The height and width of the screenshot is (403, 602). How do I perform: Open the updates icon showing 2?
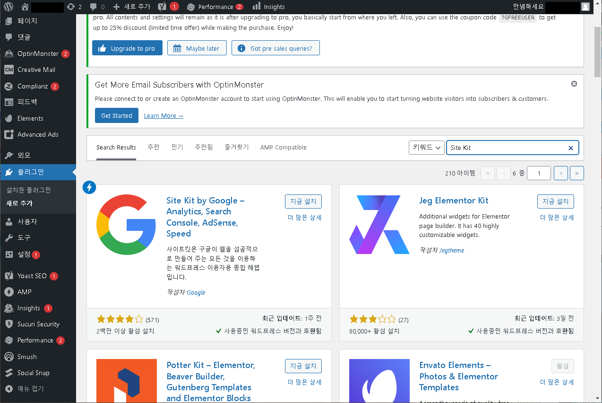[x=75, y=7]
